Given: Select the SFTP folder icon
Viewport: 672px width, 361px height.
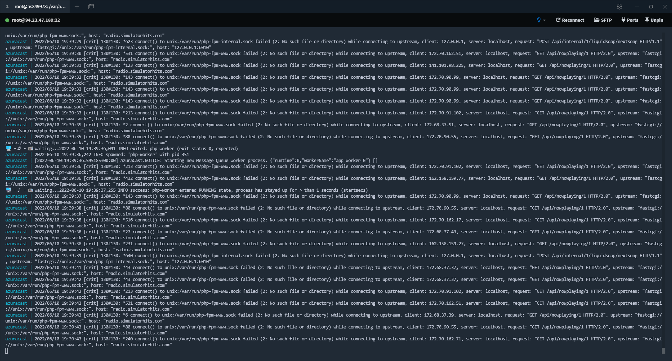Looking at the screenshot, I should click(x=596, y=20).
